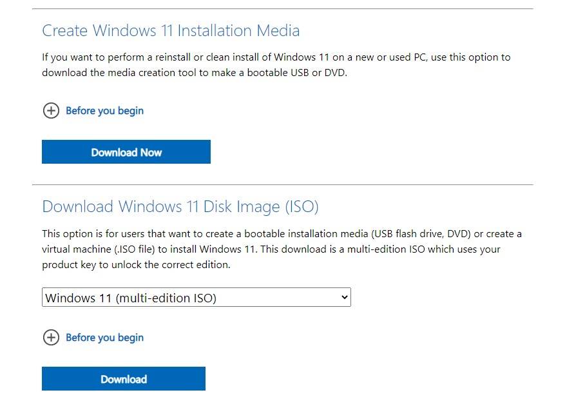The height and width of the screenshot is (397, 585).
Task: Open the Windows 11 (multi-edition ISO) dropdown
Action: (x=196, y=298)
